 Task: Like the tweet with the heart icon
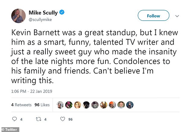(63, 119)
